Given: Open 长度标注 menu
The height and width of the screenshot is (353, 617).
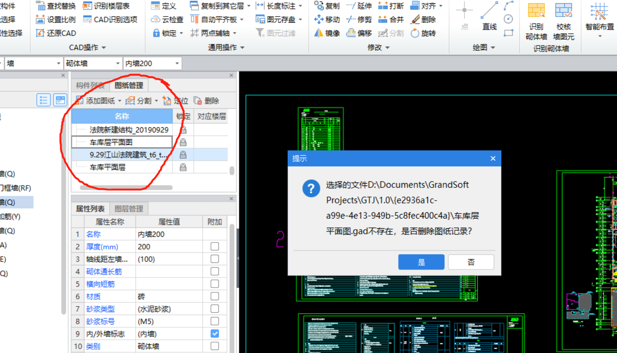Looking at the screenshot, I should [x=279, y=6].
